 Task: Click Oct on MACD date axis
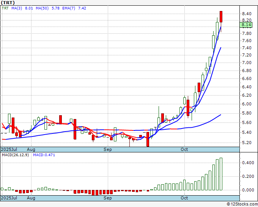point(184,198)
